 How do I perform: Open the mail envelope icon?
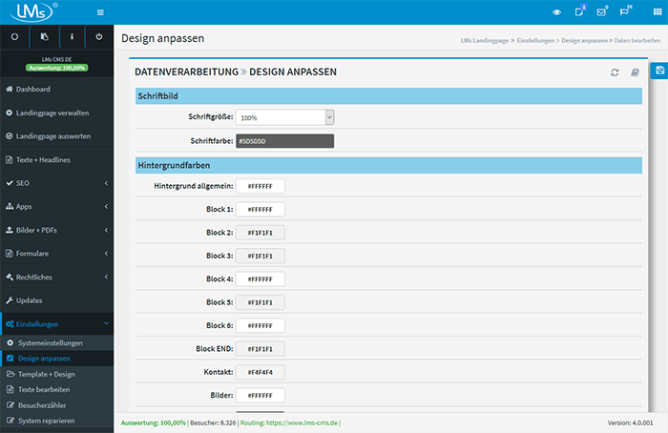click(602, 12)
